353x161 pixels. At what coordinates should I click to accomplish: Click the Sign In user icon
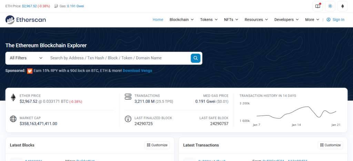[x=329, y=20]
